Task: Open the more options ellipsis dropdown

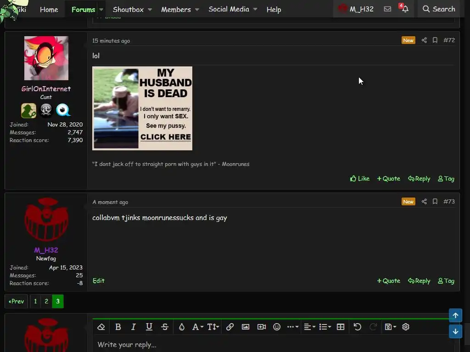Action: coord(292,327)
